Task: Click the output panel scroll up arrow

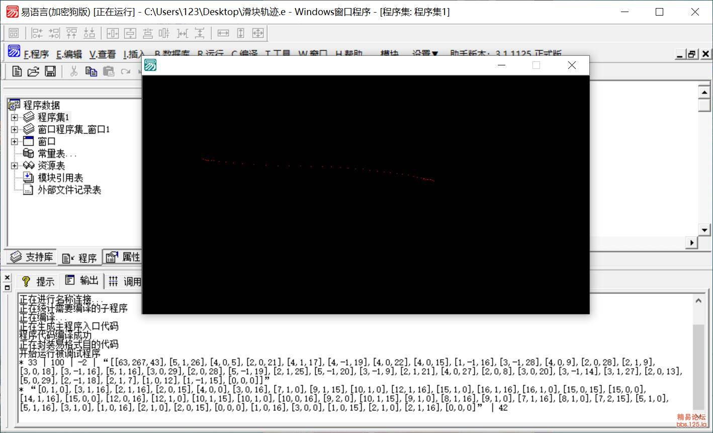Action: [x=698, y=301]
